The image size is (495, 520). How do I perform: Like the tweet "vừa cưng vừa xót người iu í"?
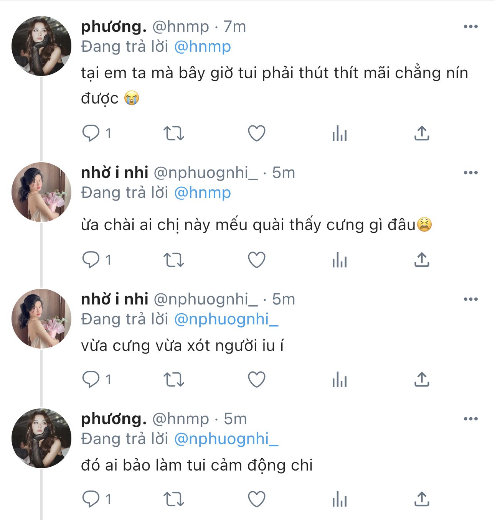point(256,380)
